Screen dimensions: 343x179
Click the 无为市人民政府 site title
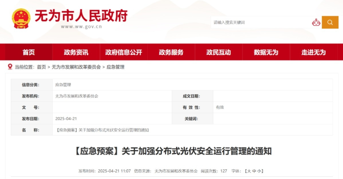click(x=81, y=15)
